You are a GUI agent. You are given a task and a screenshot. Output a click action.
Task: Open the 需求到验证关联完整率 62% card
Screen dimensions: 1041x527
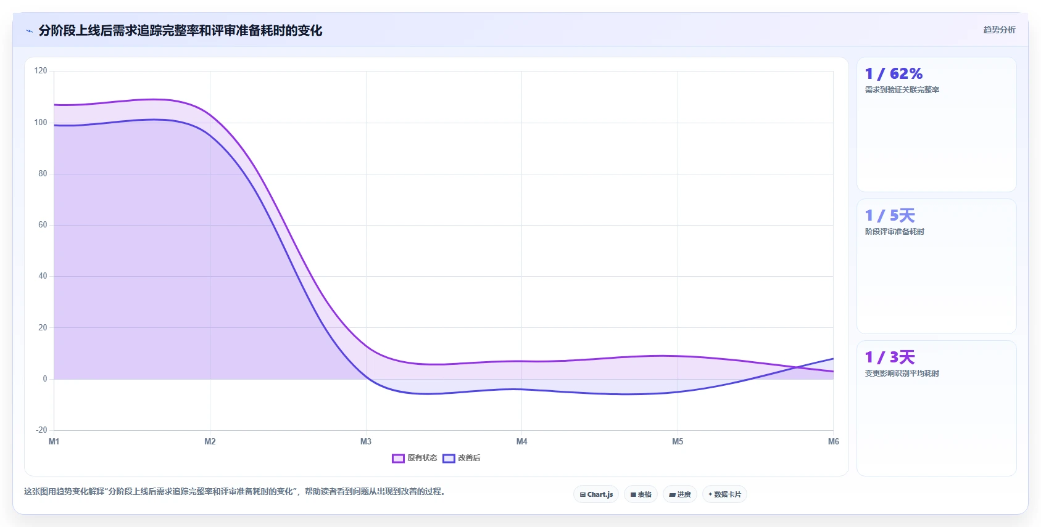point(936,125)
